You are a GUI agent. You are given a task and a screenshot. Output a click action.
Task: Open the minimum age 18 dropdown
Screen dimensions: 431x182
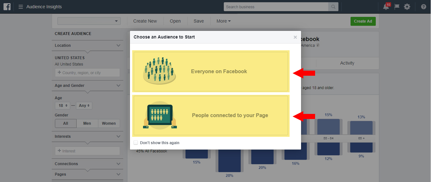[x=63, y=105]
